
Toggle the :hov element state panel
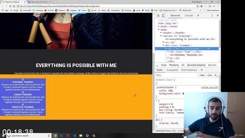(x=202, y=75)
